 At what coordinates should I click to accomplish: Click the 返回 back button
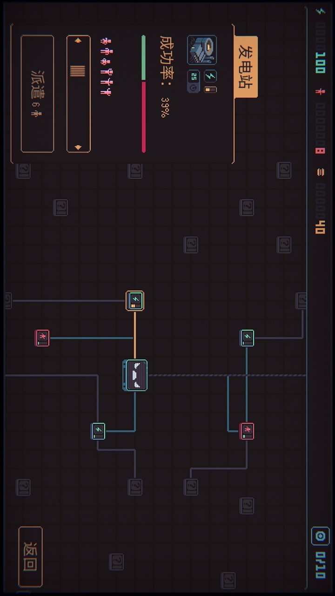tap(31, 557)
